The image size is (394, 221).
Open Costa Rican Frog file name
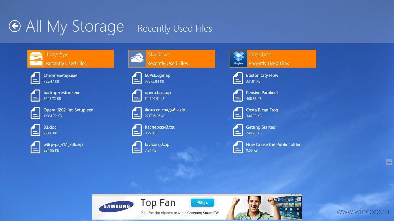pos(262,110)
